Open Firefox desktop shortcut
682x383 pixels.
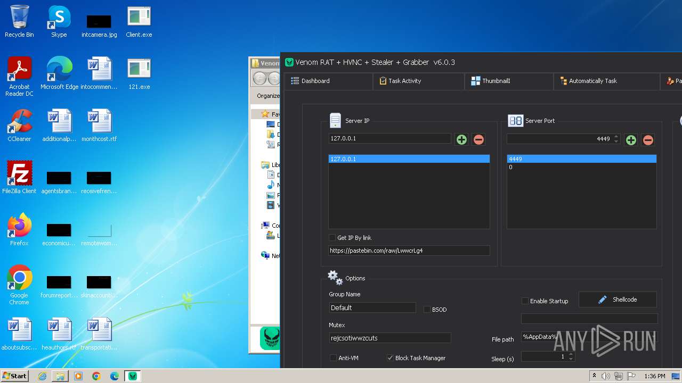pos(19,230)
